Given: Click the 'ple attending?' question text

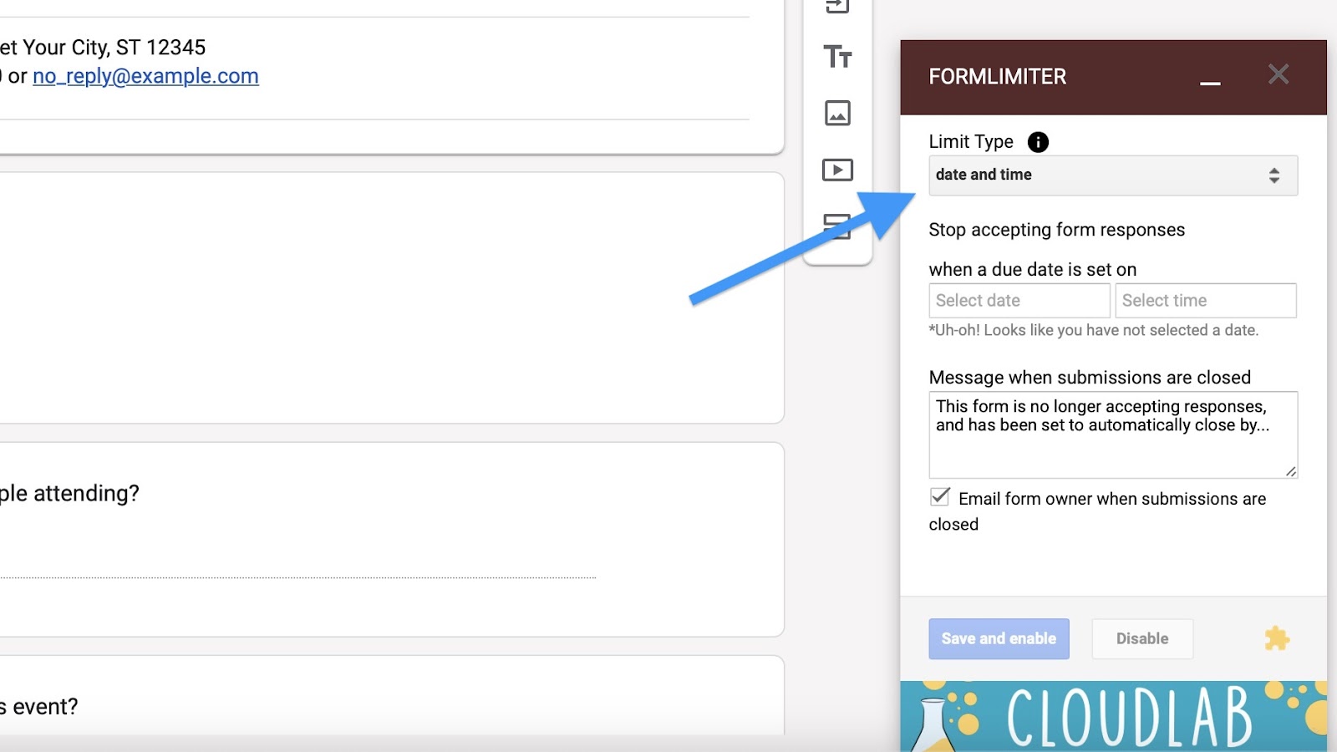Looking at the screenshot, I should click(x=69, y=494).
